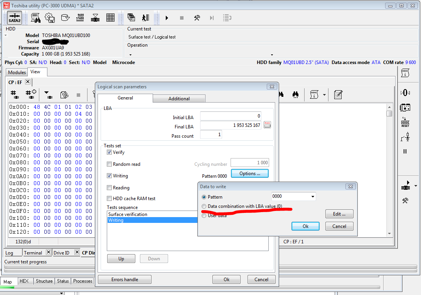Click the Pass count input field
Screen dimensions: 421x295
[211, 134]
